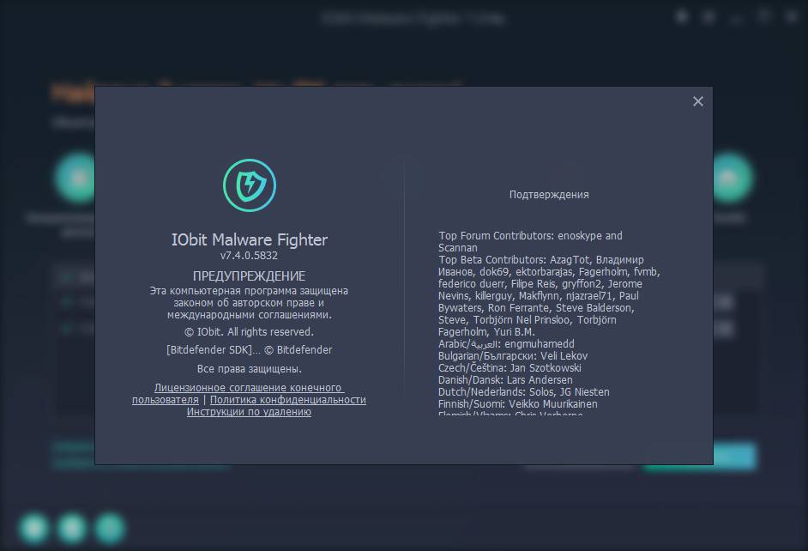Click the "Danish/Dansk: Lars Andersen" credit

pos(505,380)
